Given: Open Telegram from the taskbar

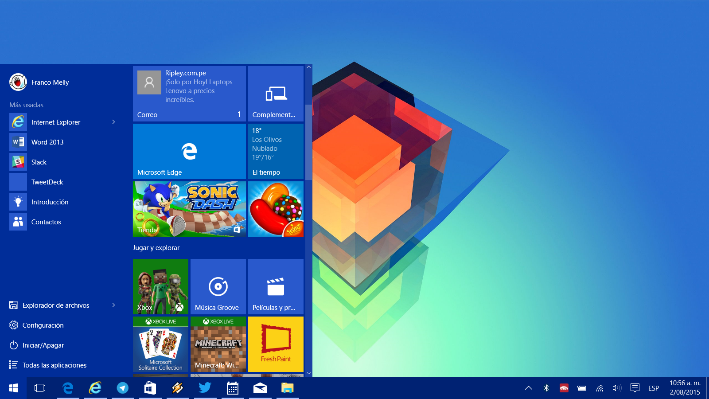Looking at the screenshot, I should (x=123, y=388).
